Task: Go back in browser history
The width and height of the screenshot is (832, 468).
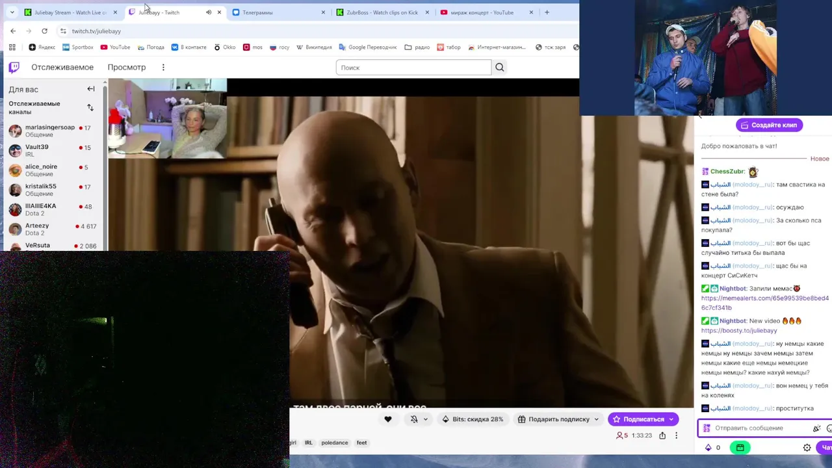Action: (x=13, y=31)
